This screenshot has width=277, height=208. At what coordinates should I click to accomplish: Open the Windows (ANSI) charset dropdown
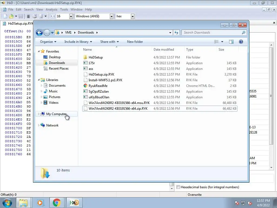coord(111,16)
